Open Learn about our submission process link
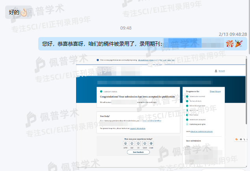This screenshot has height=171, width=250. (x=201, y=131)
